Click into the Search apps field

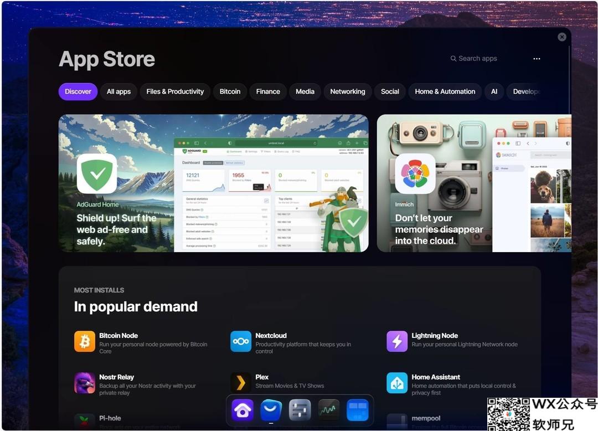(x=474, y=58)
